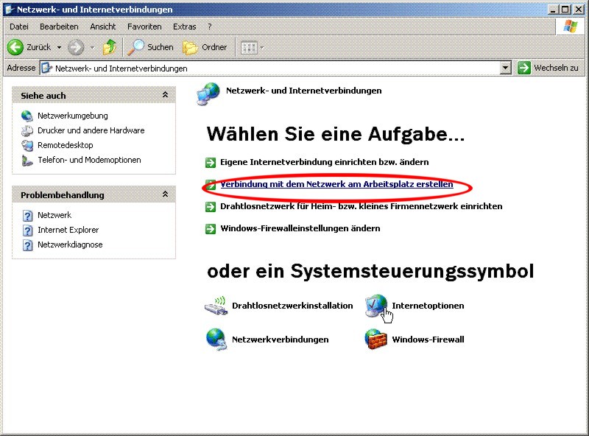Open Drucker und andere Hardware link
The image size is (589, 436).
[91, 130]
